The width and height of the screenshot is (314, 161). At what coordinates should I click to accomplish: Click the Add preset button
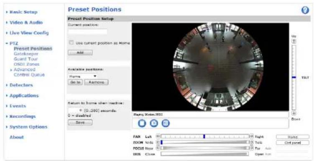point(80,52)
